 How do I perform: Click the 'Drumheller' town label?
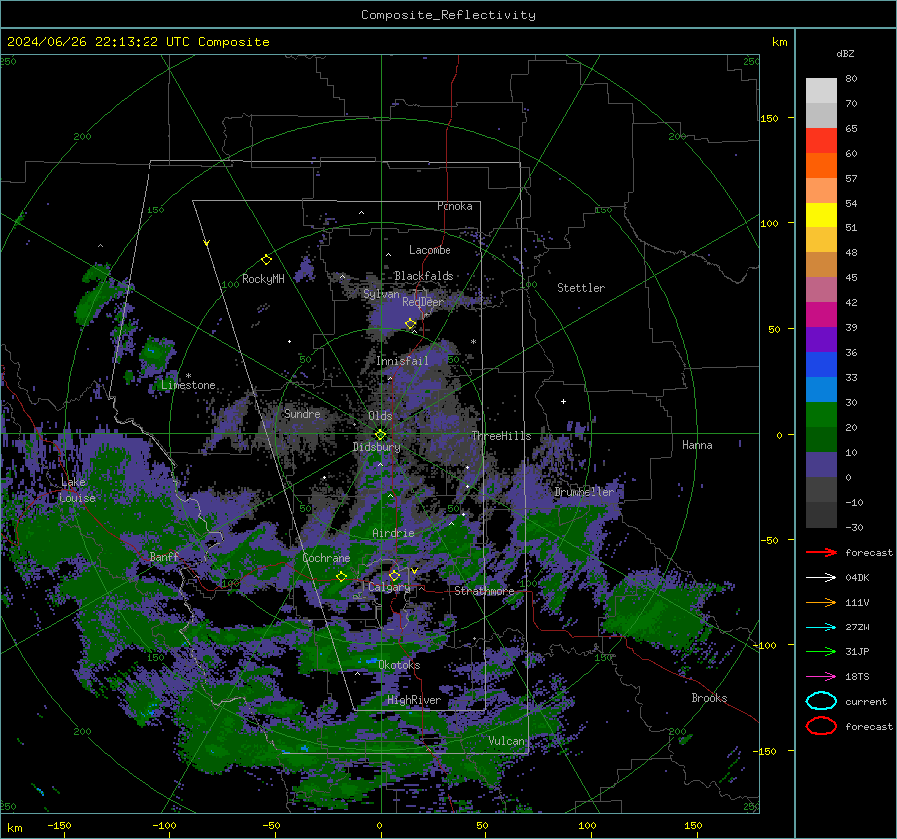pyautogui.click(x=584, y=492)
